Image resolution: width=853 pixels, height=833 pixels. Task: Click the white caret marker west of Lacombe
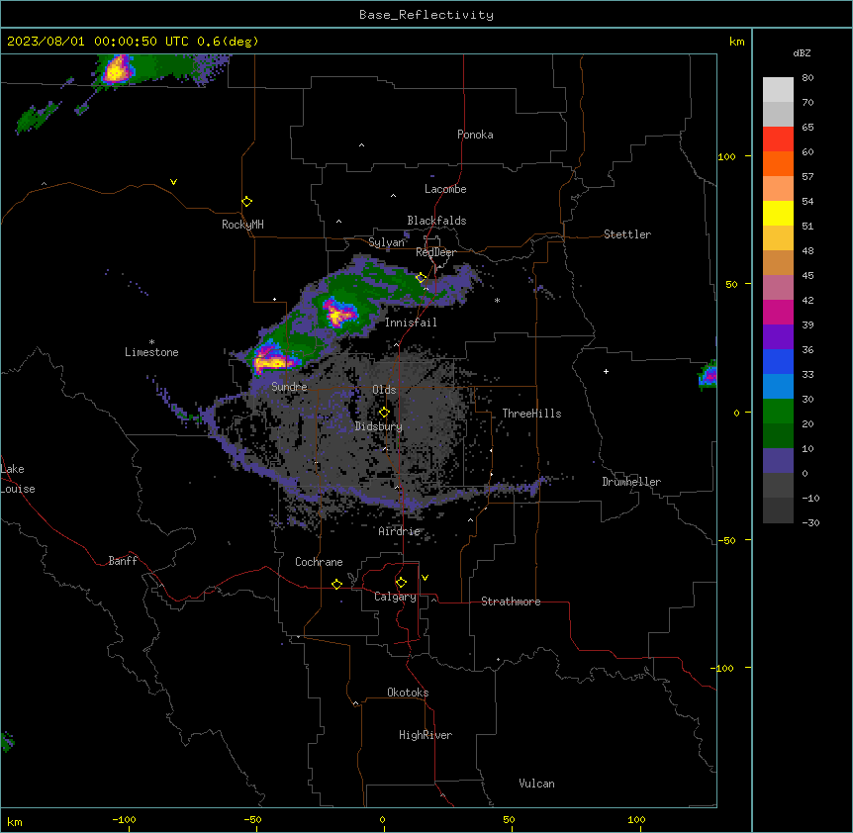[393, 196]
